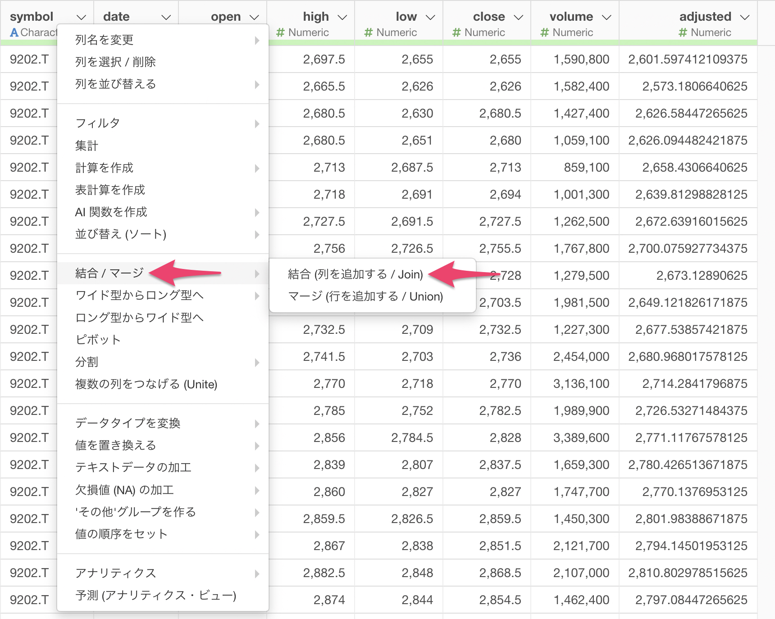The width and height of the screenshot is (775, 619).
Task: Click the 列名を変更 menu item
Action: pos(104,40)
